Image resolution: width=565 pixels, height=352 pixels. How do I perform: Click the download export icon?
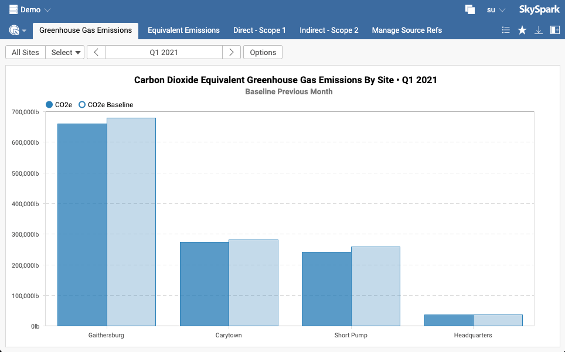[x=539, y=30]
